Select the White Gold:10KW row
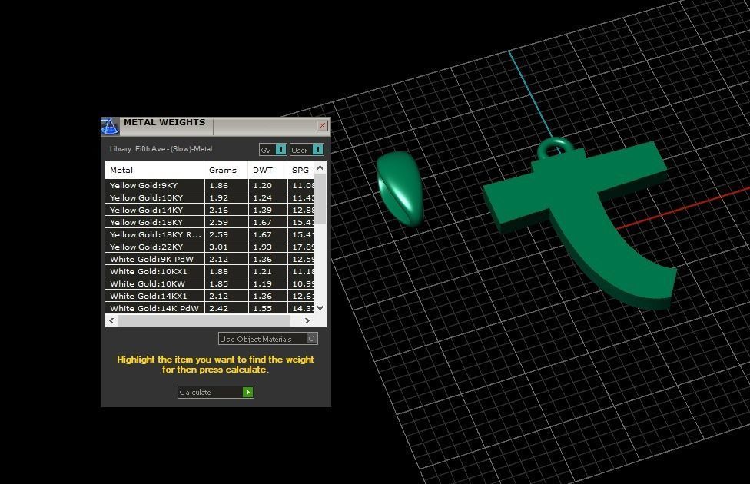 coord(210,283)
